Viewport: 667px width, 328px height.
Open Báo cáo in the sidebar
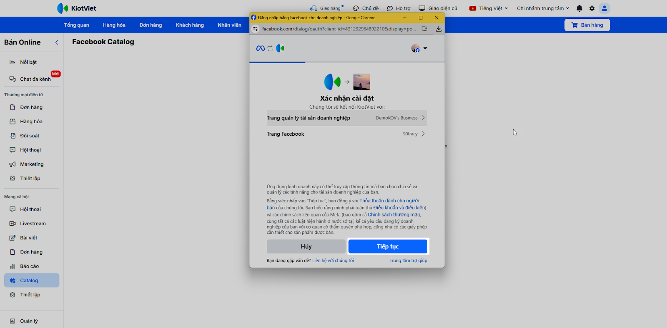pos(32,266)
